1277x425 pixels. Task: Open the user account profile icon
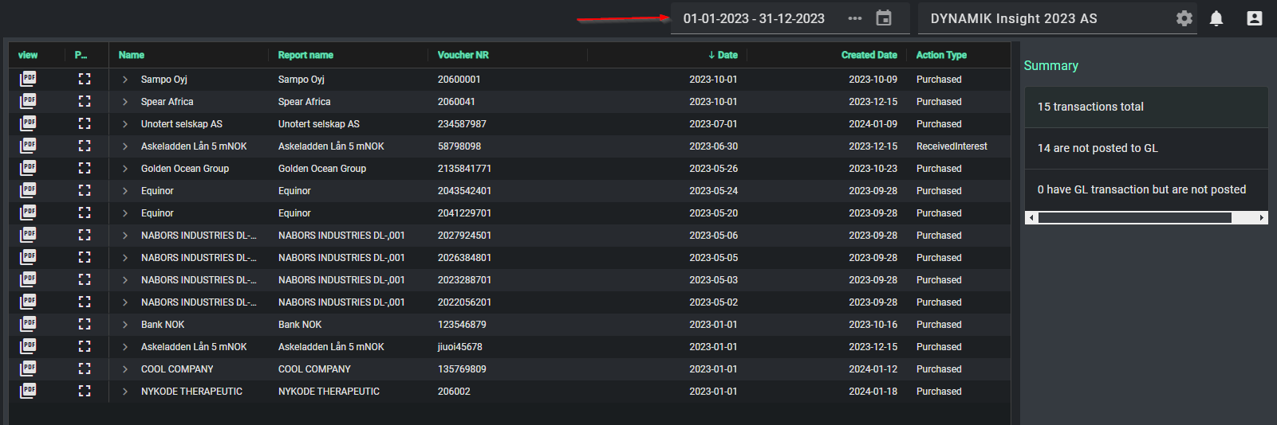1254,18
